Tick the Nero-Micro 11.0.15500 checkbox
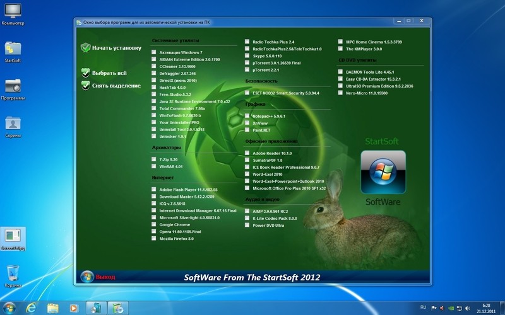The image size is (505, 315). tap(340, 93)
